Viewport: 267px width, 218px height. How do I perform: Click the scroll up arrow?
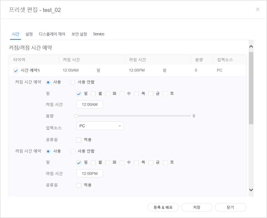coord(251,47)
